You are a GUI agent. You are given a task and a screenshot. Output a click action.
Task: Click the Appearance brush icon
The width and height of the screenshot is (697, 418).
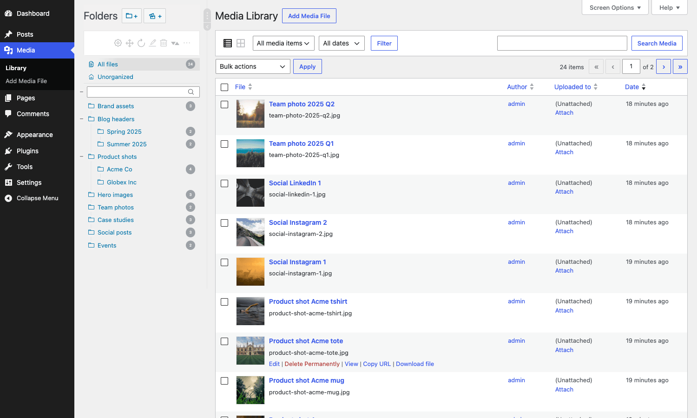[8, 135]
